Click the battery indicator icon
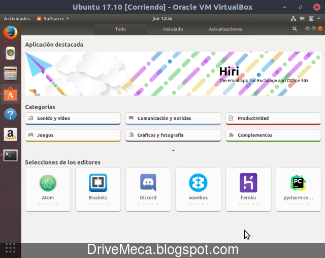The image size is (325, 258). click(x=311, y=18)
